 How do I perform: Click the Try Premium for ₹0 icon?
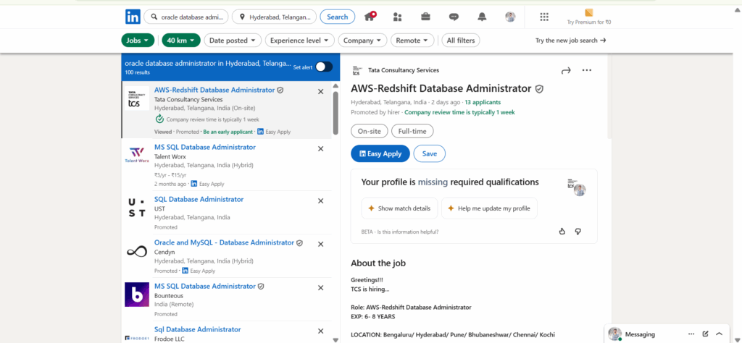[x=589, y=13]
